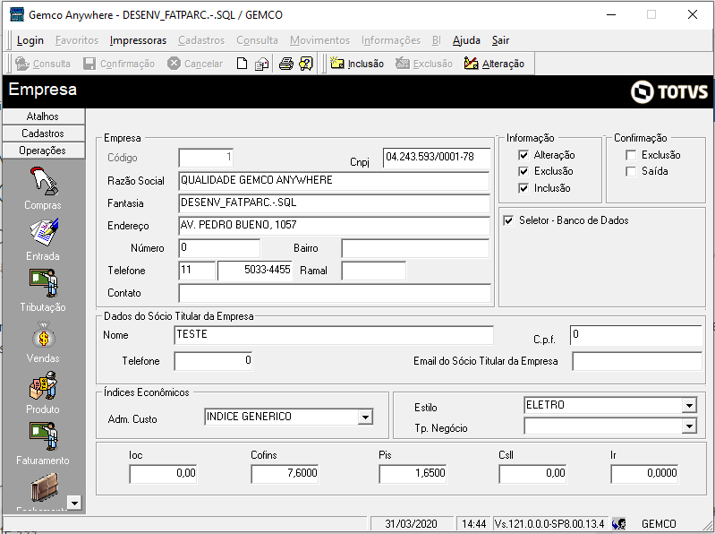
Task: Select the Operações sidebar tab
Action: (x=43, y=151)
